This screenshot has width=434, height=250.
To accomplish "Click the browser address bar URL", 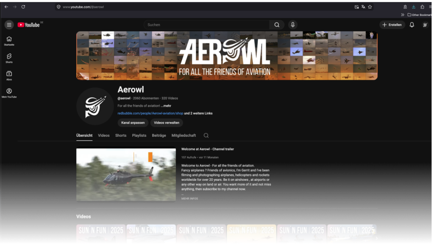I will (x=83, y=7).
